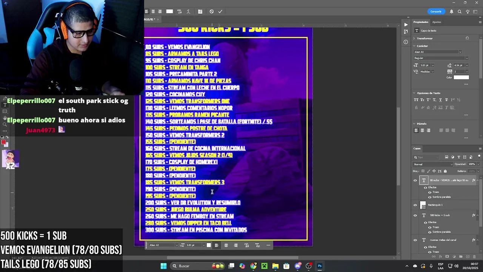Create new layer from Capas footer

click(468, 257)
